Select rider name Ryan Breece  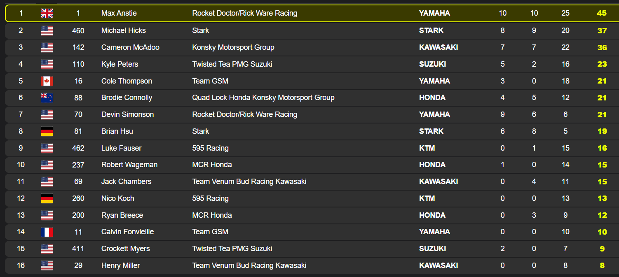(x=122, y=215)
